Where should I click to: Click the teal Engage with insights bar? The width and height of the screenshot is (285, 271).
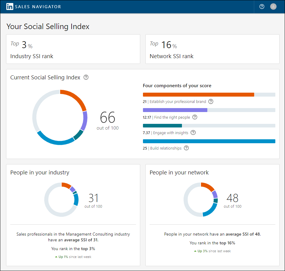click(162, 126)
